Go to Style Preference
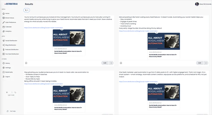This screenshot has width=212, height=115. 10,22
